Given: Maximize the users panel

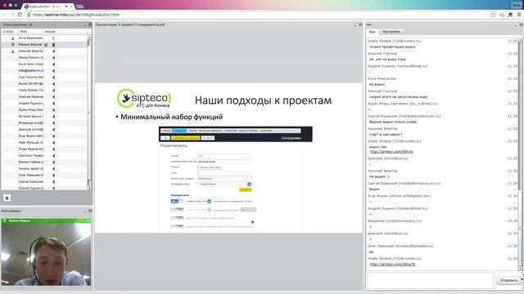Looking at the screenshot, I should 90,24.
